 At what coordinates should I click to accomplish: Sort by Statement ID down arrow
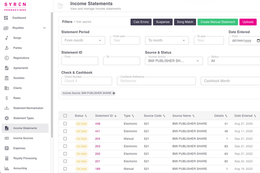tap(116, 116)
